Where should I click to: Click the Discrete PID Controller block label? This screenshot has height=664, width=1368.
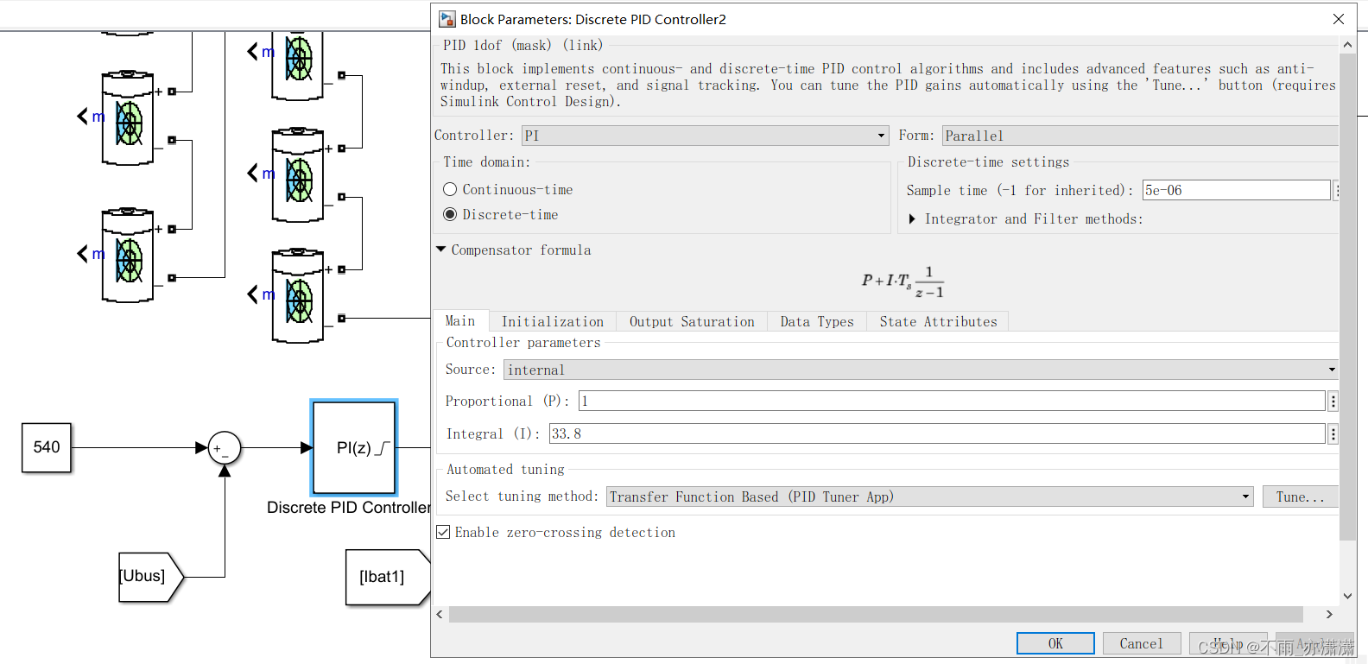point(349,508)
